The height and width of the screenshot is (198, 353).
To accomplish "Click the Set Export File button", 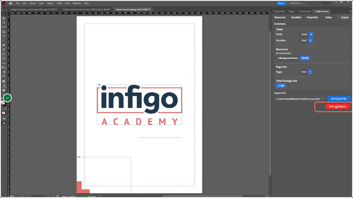I will tap(339, 99).
